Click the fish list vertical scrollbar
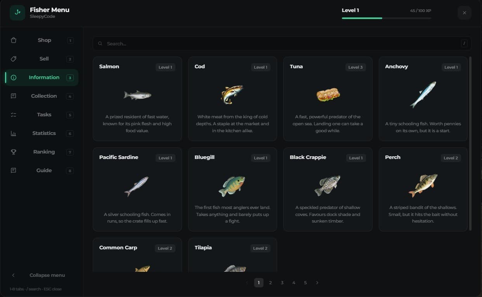 [x=470, y=143]
